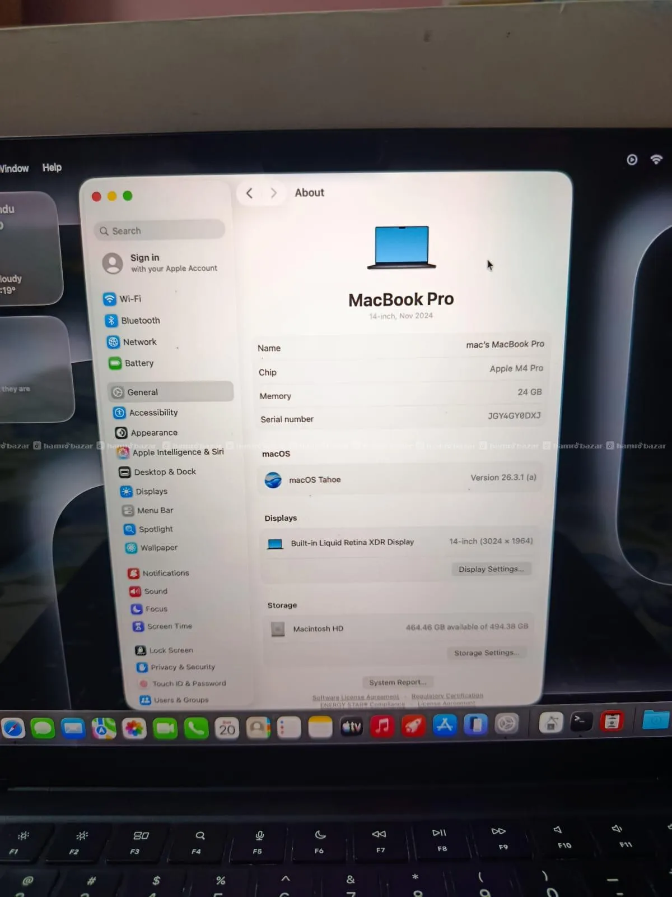Click the serial number JGY4GY0DXJ
Image resolution: width=672 pixels, height=897 pixels.
coord(514,415)
